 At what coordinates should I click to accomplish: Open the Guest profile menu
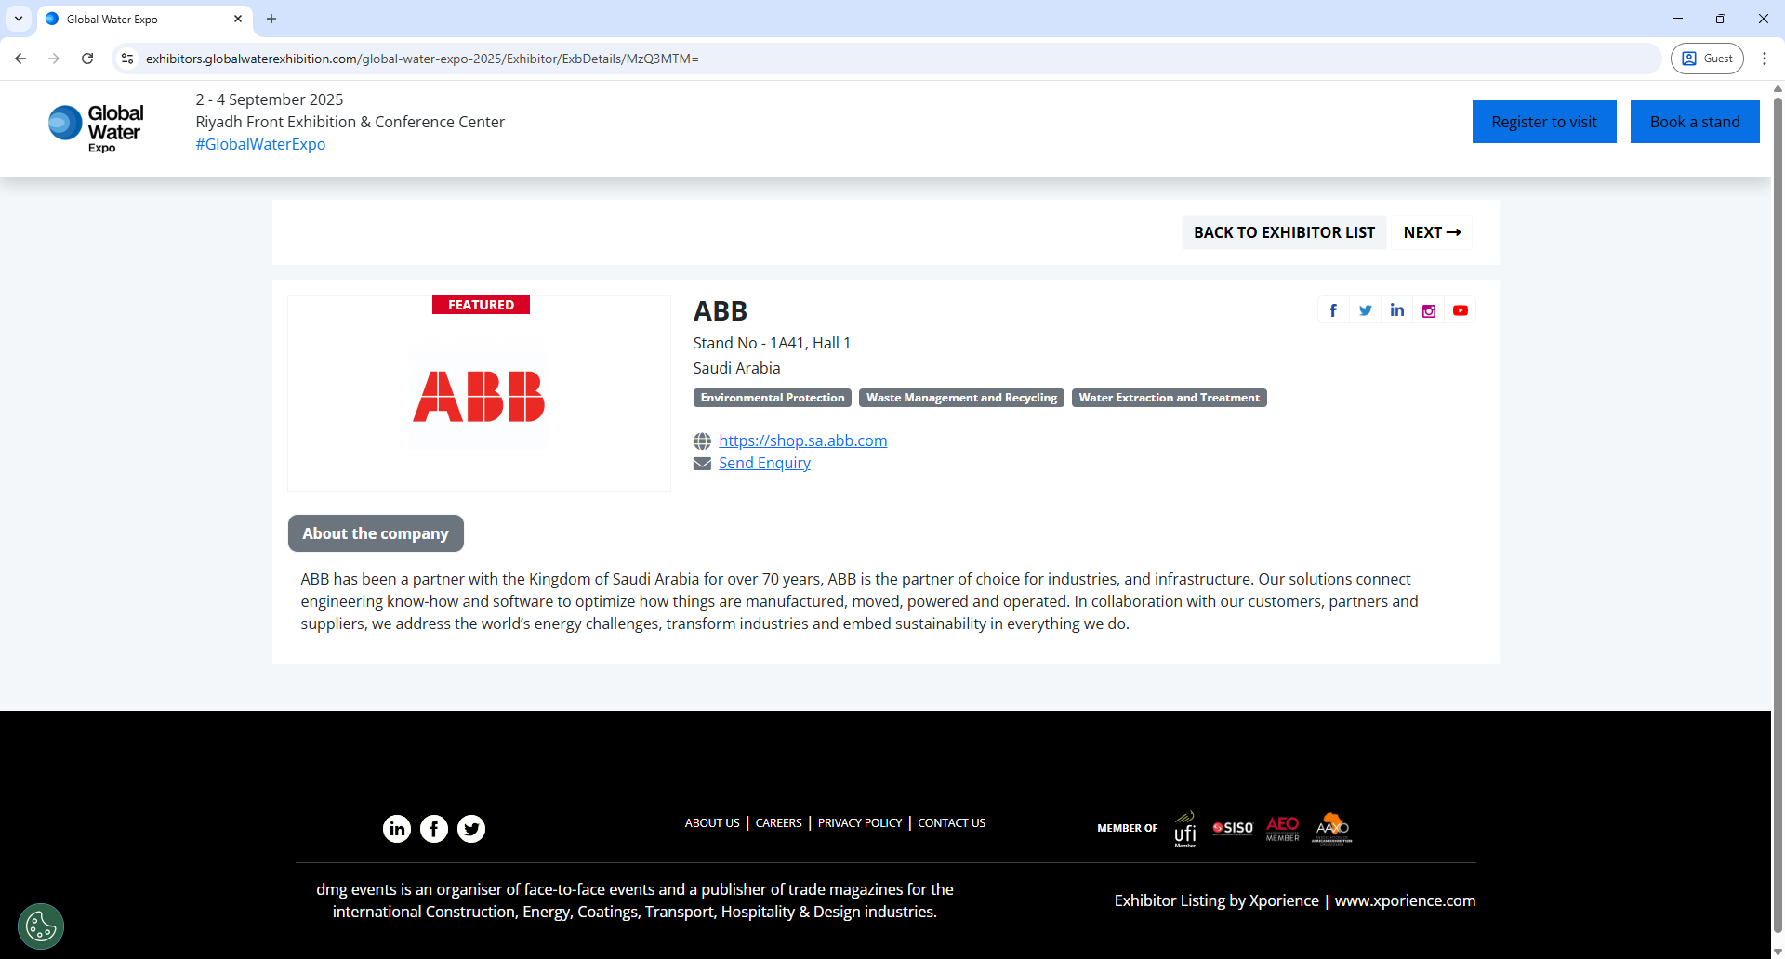[1708, 58]
